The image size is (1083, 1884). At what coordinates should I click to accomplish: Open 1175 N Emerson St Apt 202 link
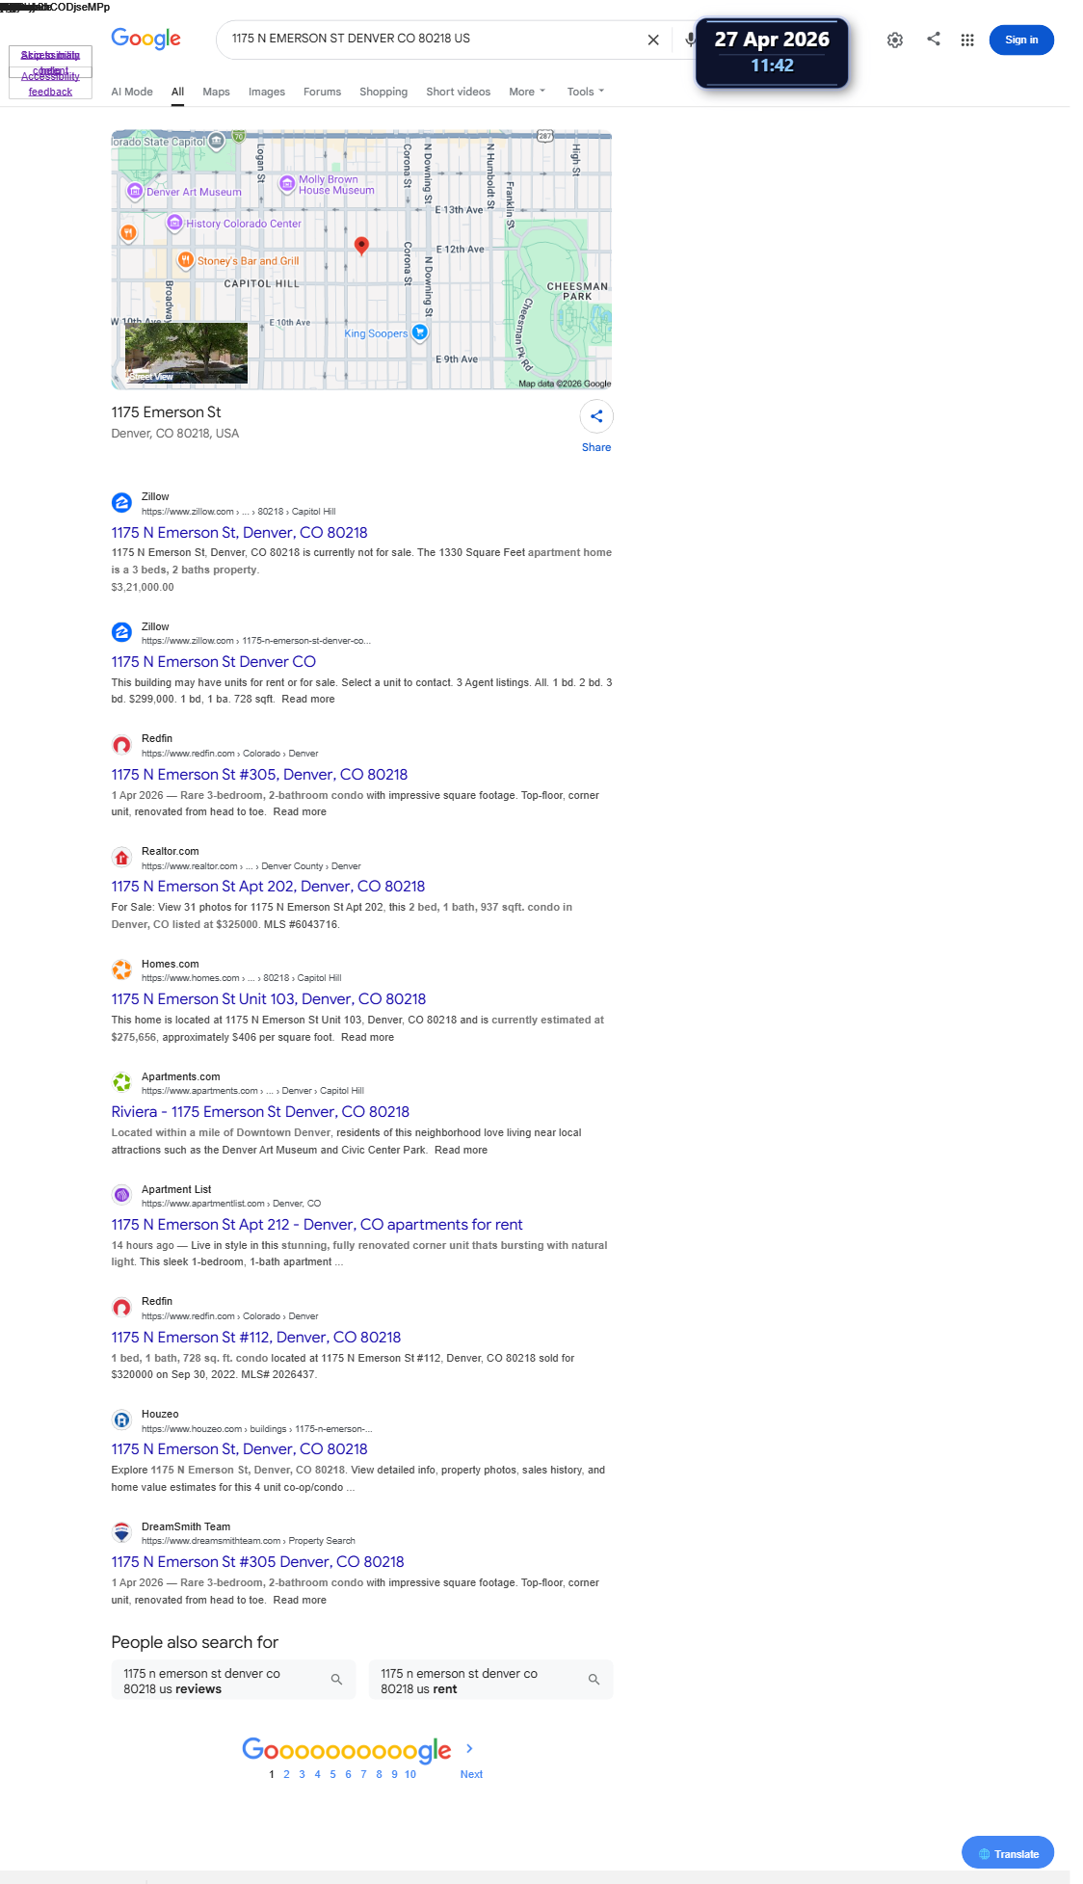(268, 887)
